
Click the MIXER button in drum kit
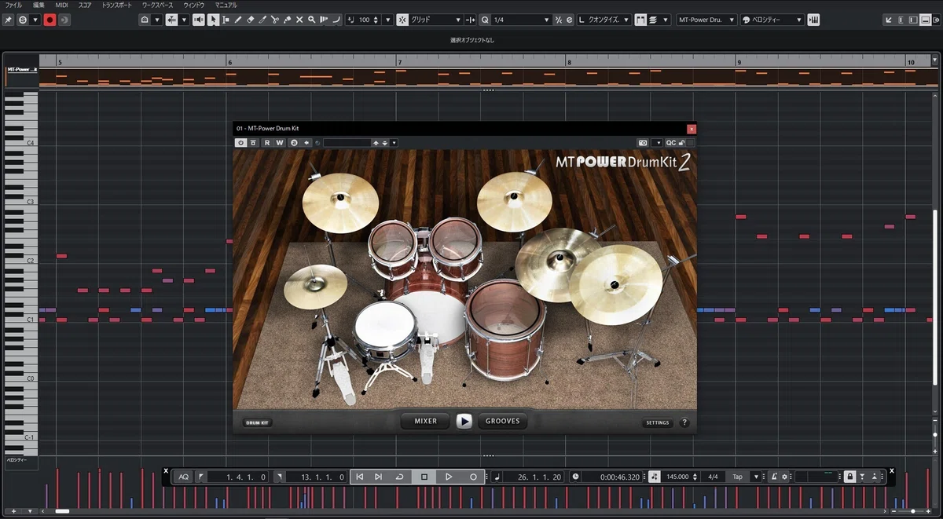425,421
